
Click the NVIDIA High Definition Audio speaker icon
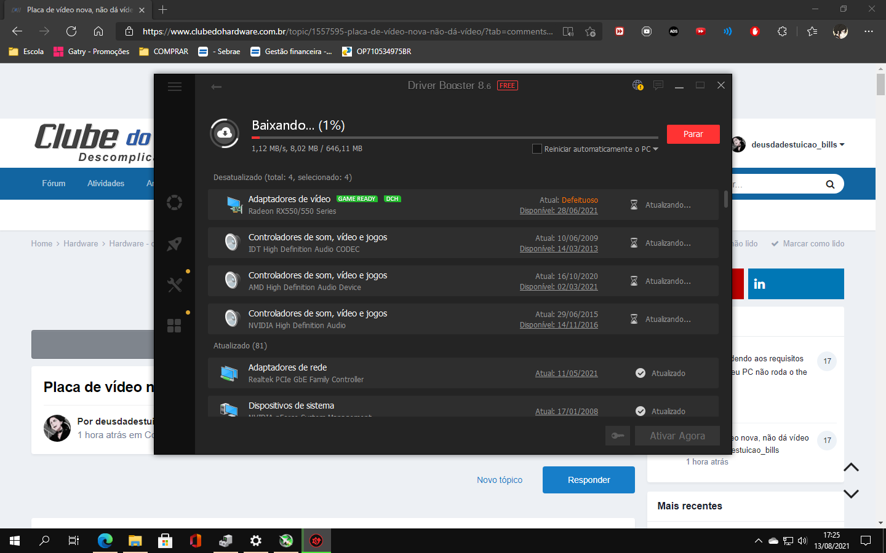tap(232, 319)
